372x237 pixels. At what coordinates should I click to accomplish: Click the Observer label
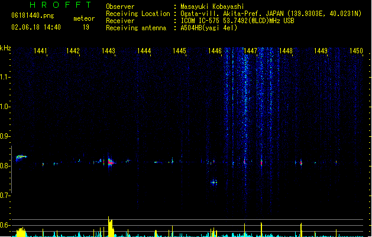click(x=120, y=7)
